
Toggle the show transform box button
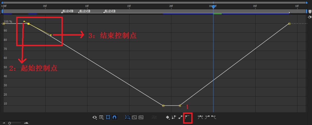coord(108,117)
